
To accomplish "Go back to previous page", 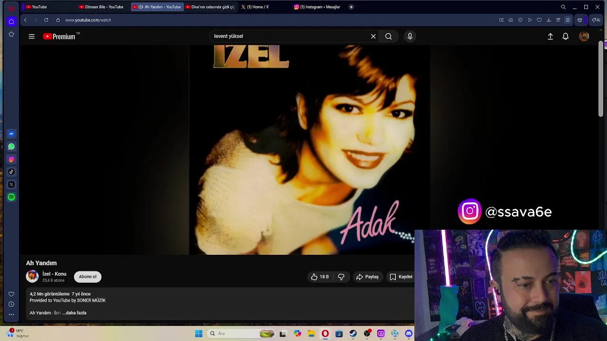I will click(x=25, y=20).
